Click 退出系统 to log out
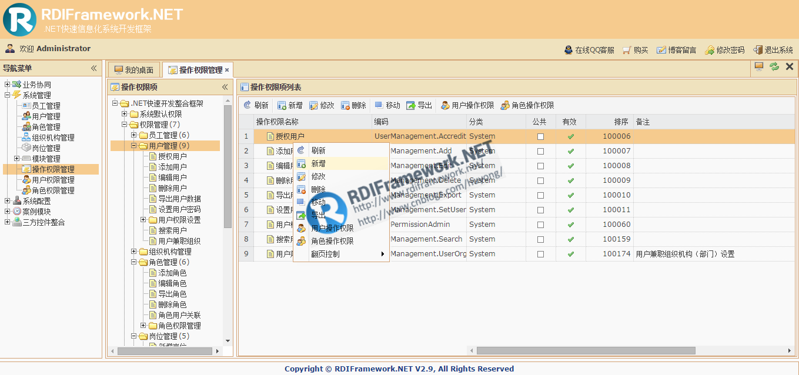 (773, 50)
